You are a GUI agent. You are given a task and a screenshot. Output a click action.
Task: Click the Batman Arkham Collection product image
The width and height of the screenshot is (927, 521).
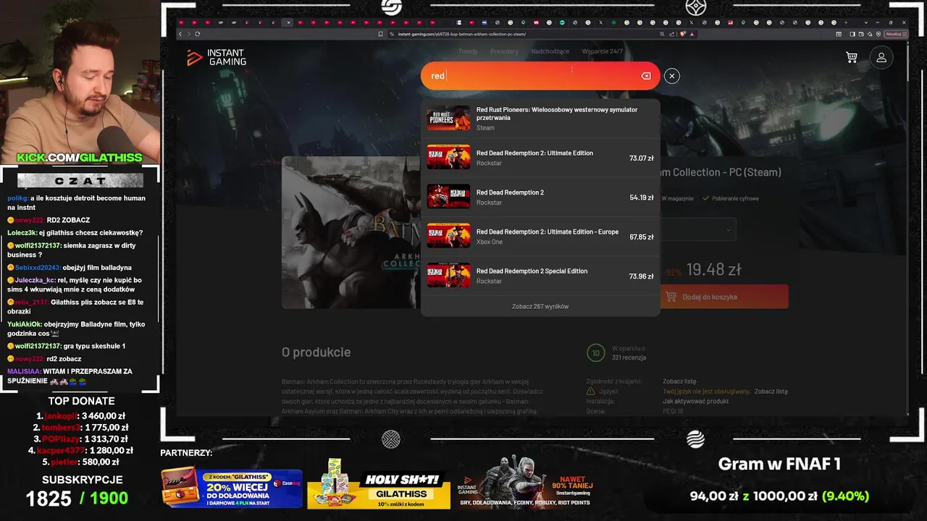[351, 232]
